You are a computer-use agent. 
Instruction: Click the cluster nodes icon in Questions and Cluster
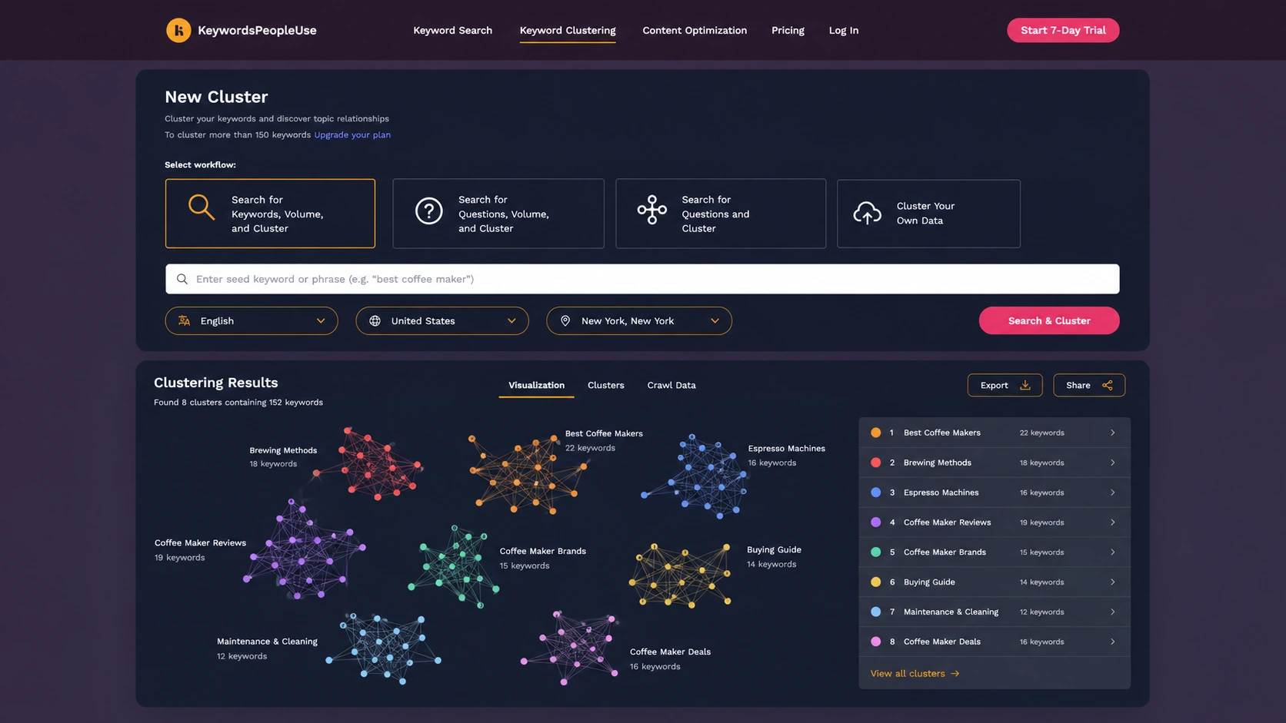pos(651,209)
